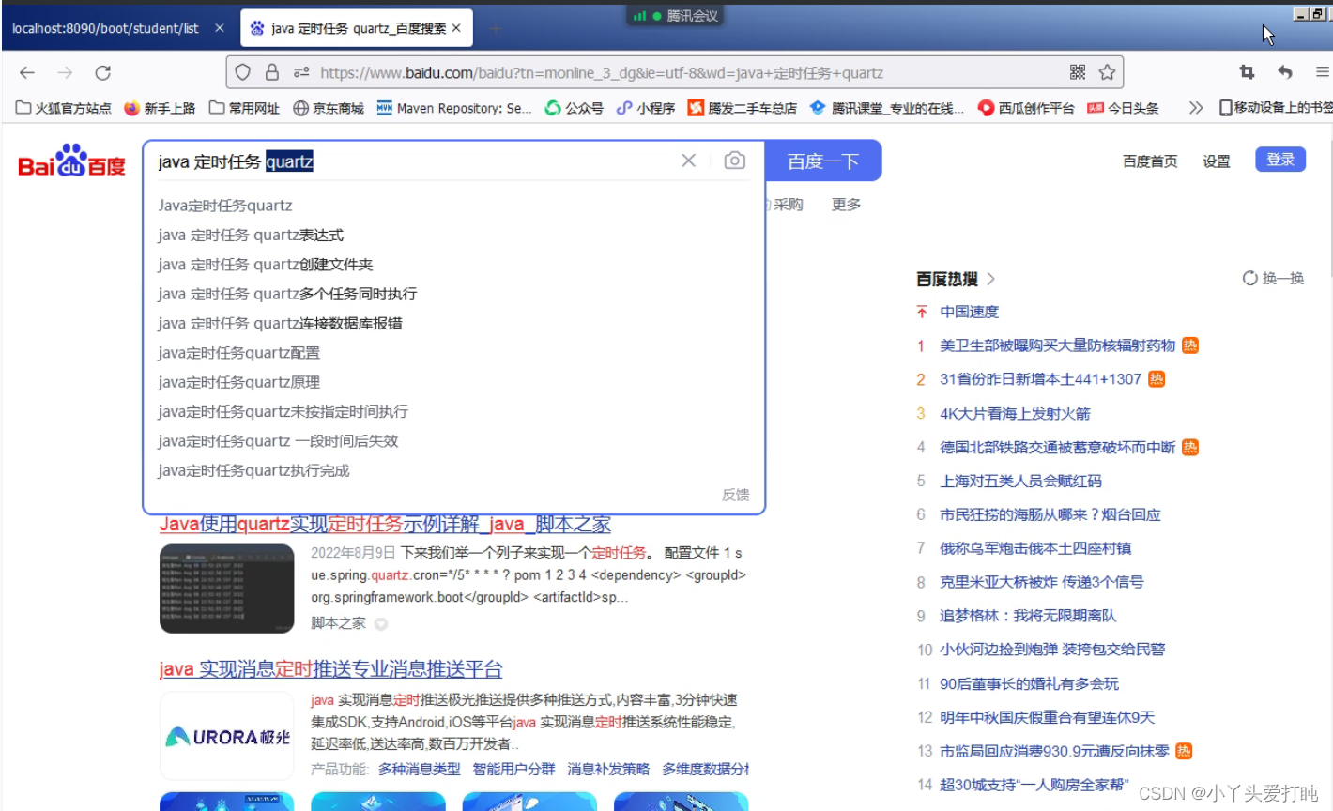Switch to the java 定时任务 quartz tab
This screenshot has width=1333, height=811.
(357, 28)
